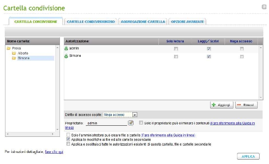Viewport: 269px width, 164px height.
Task: Click the Alberto folder icon
Action: pyautogui.click(x=14, y=53)
